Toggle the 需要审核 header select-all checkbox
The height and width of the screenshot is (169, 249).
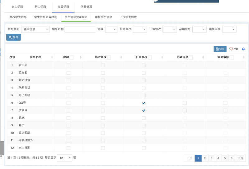(x=232, y=57)
